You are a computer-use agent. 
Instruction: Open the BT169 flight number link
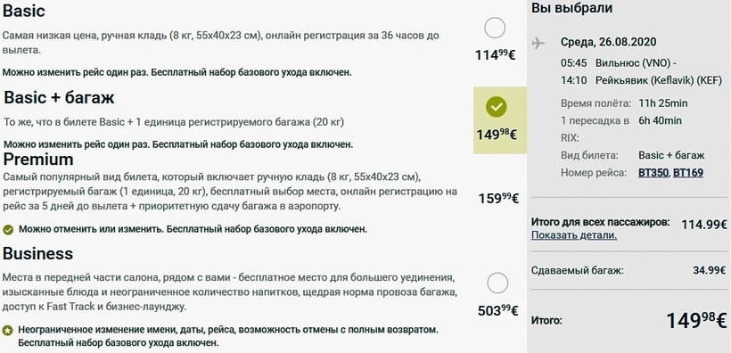pyautogui.click(x=688, y=173)
